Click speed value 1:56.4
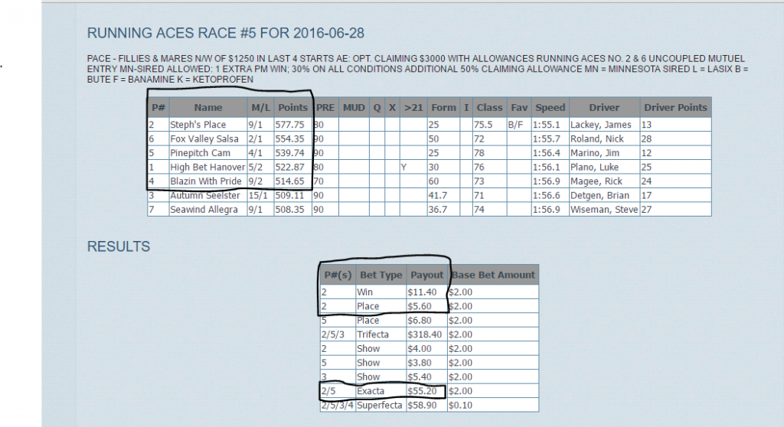This screenshot has width=784, height=427. [546, 153]
